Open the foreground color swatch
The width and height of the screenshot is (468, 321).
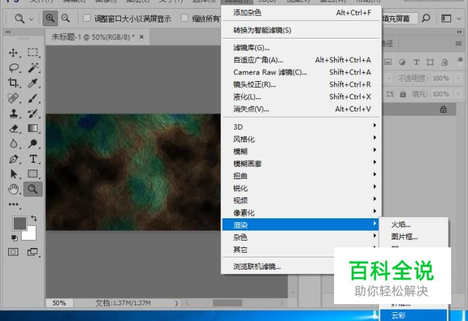coord(20,224)
